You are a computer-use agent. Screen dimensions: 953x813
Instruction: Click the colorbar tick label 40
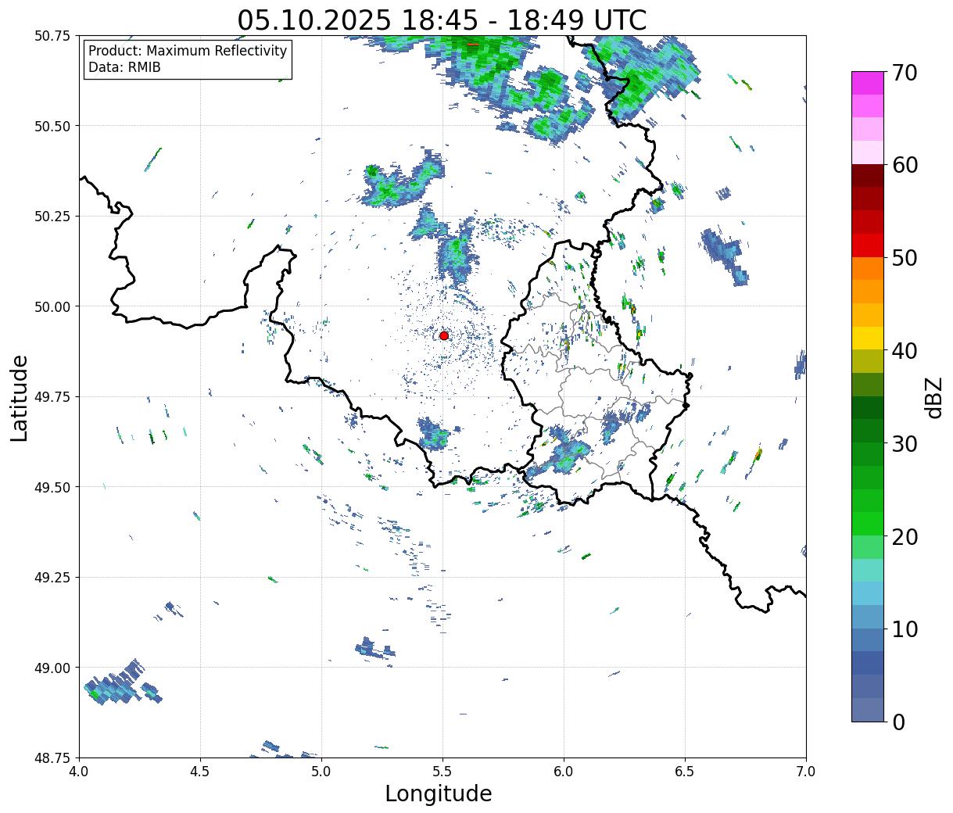(904, 351)
